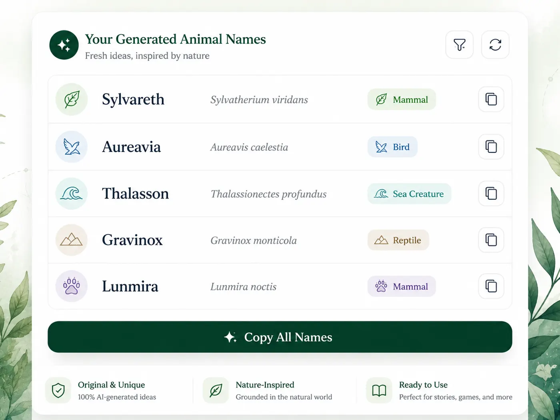This screenshot has height=420, width=560.
Task: Select the Mammal tag on Sylvareth row
Action: (402, 99)
